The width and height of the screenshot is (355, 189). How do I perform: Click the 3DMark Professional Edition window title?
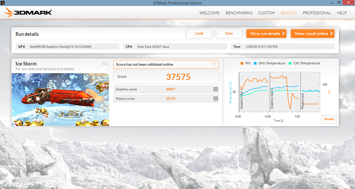click(177, 3)
